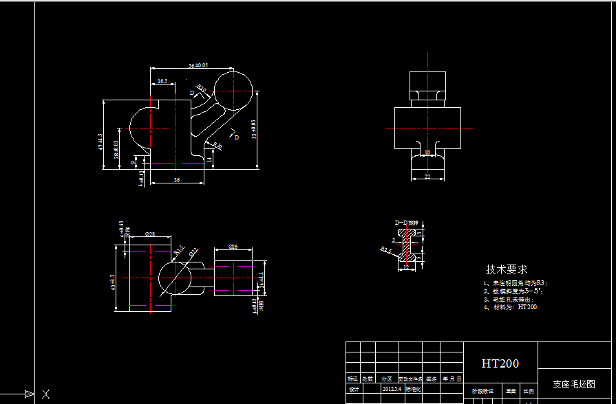
Task: Select the HT200 material text in title block
Action: coord(500,363)
